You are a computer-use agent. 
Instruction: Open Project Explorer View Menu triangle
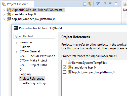click(x=105, y=3)
